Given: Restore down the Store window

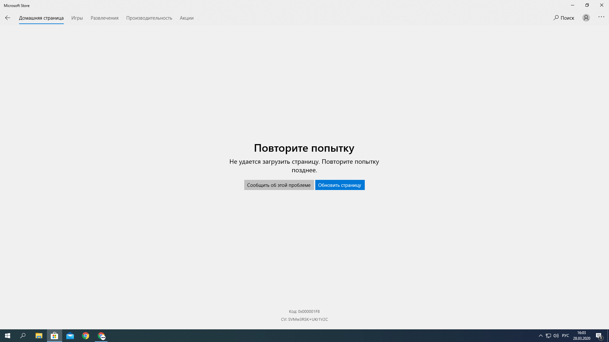Looking at the screenshot, I should click(587, 5).
